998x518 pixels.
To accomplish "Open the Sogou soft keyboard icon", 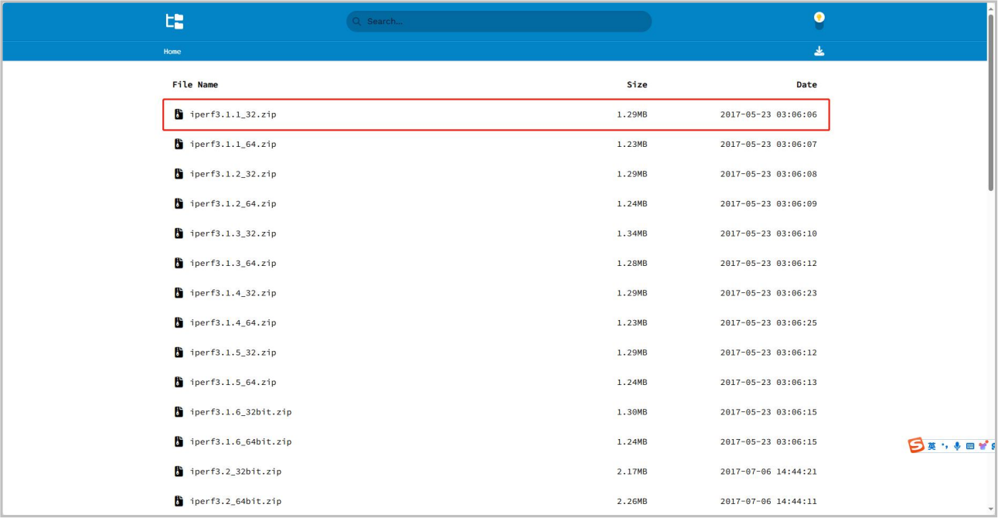I will 970,446.
